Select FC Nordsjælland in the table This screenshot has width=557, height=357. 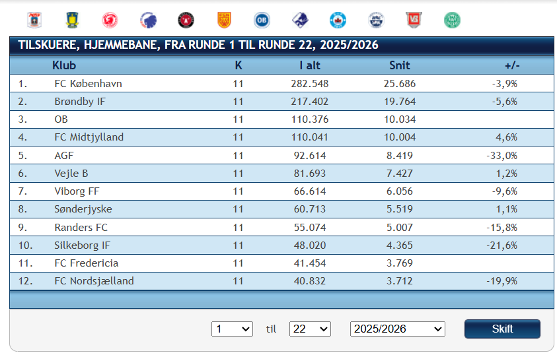94,280
